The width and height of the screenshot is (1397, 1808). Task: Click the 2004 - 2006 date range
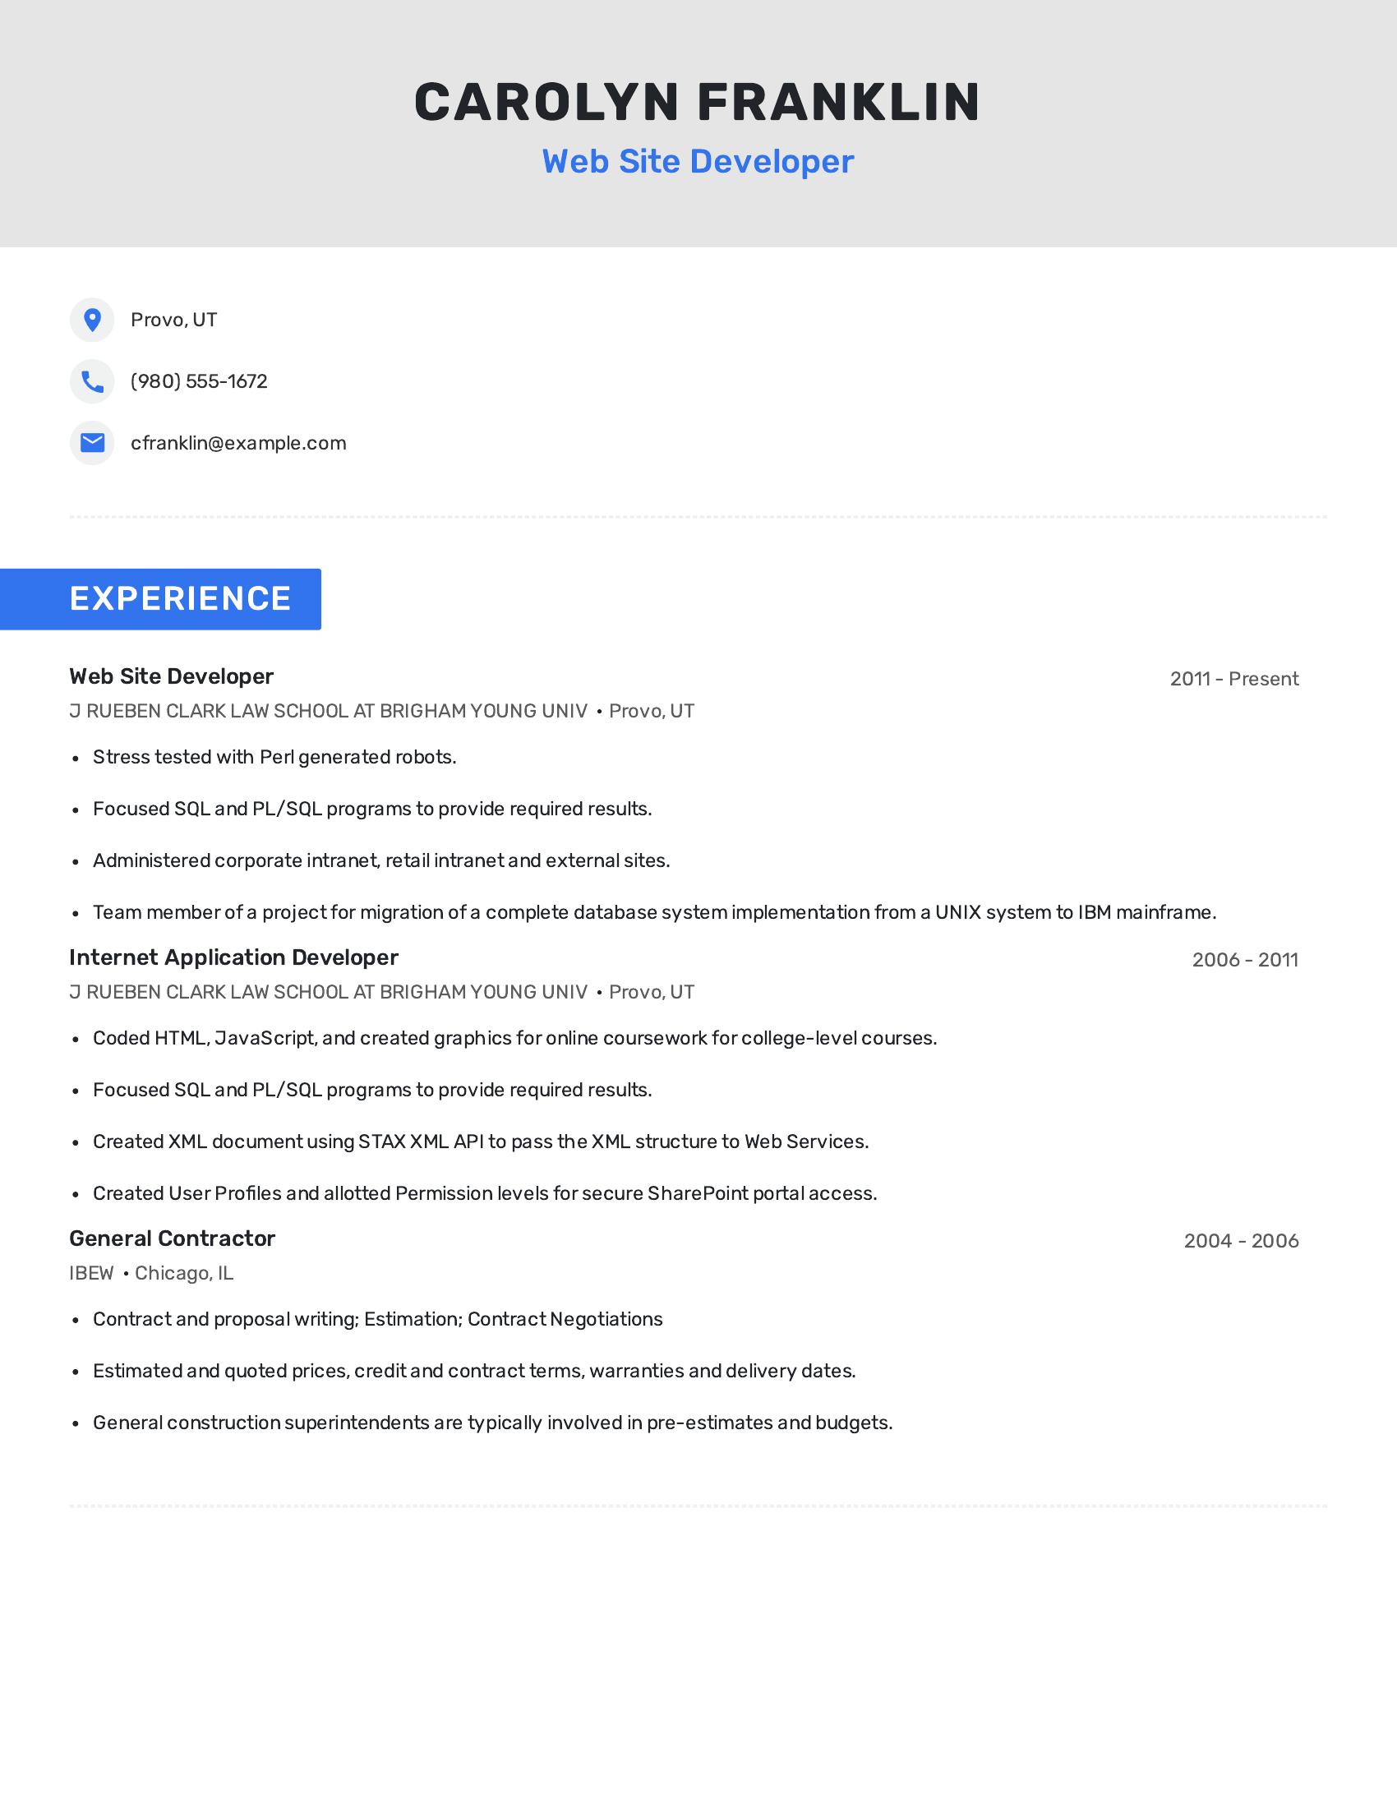[x=1242, y=1241]
